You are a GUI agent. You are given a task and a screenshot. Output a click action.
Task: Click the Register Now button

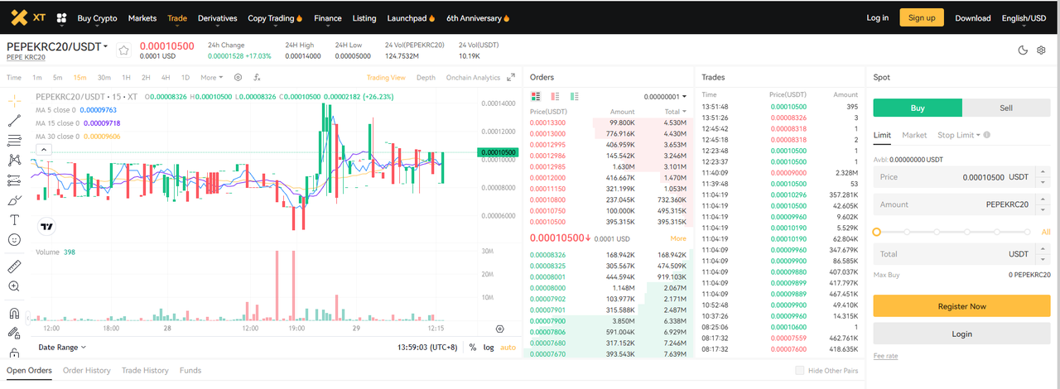coord(961,306)
